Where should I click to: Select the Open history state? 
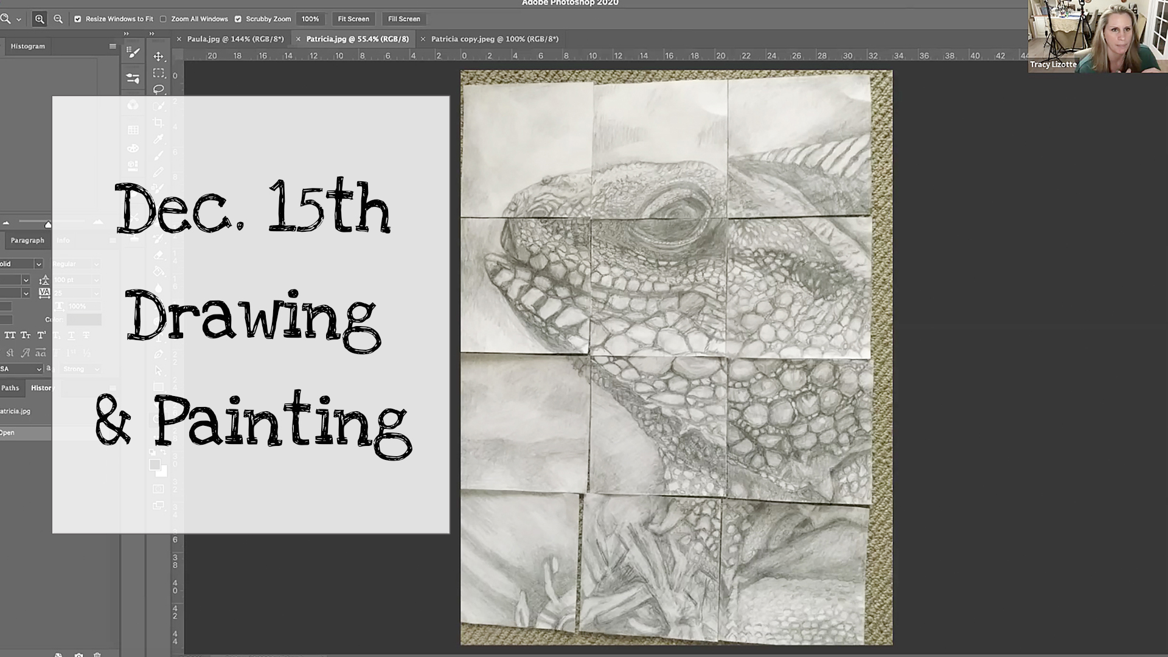26,433
